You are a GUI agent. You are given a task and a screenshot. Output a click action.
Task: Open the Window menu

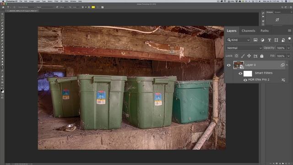tap(73, 1)
